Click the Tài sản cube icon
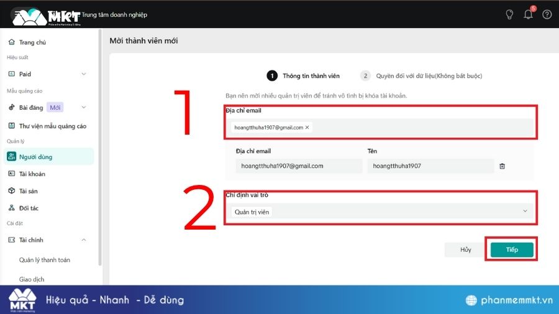Viewport: 559px width, 314px height. coord(11,191)
